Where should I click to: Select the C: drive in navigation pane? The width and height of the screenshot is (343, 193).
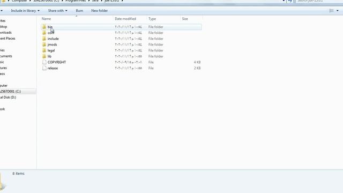pos(10,92)
